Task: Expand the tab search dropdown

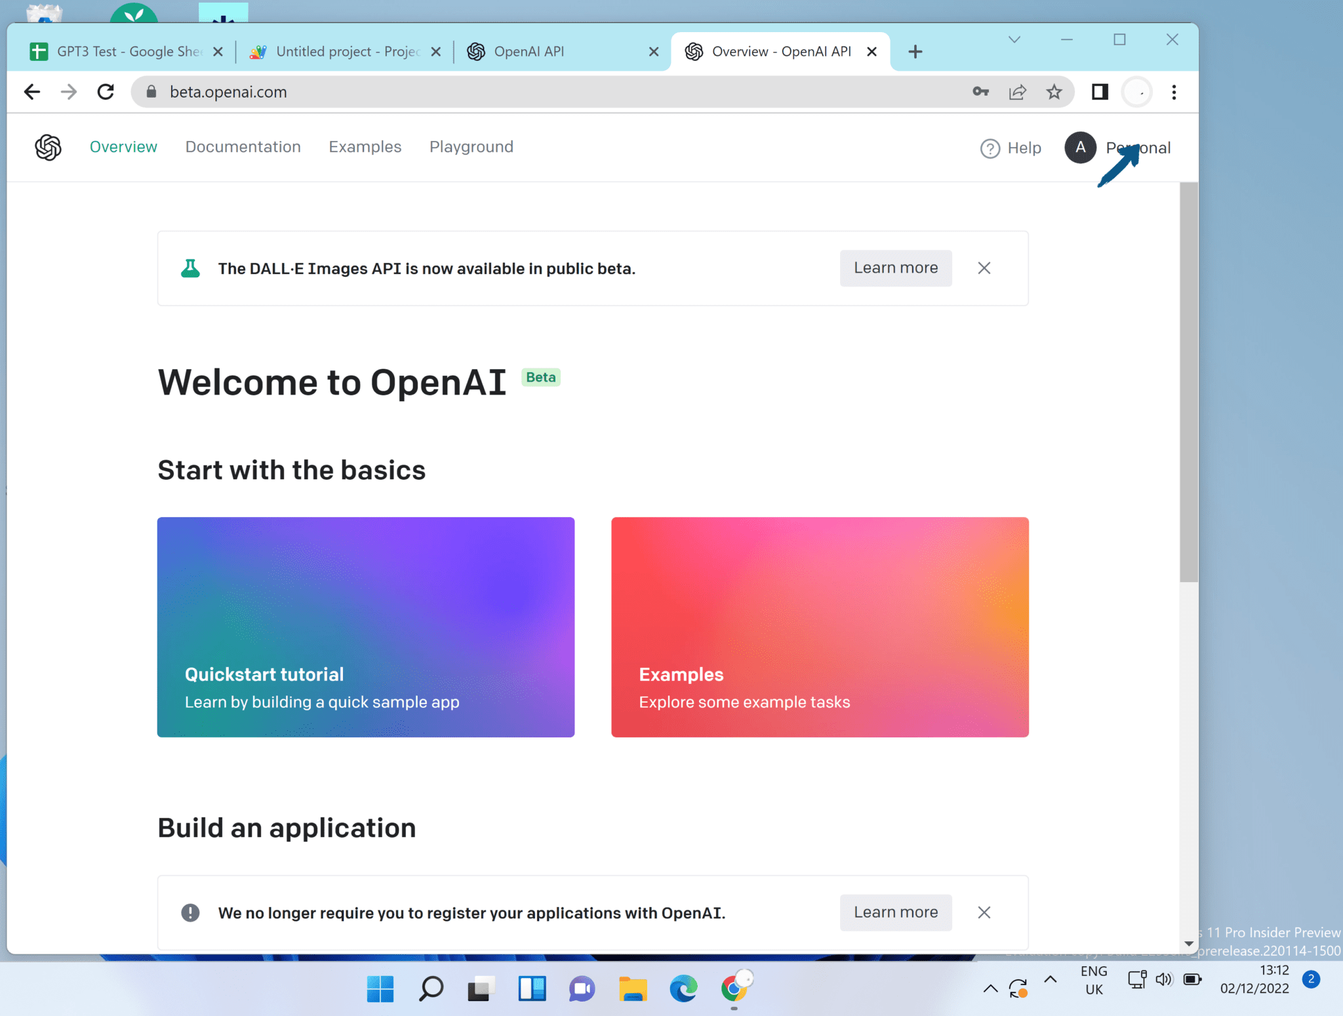Action: tap(1014, 40)
